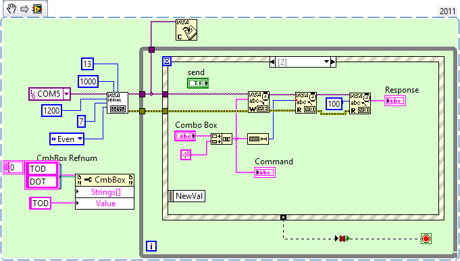Click the VISA Write node
Screen dimensions: 460x261
259,102
